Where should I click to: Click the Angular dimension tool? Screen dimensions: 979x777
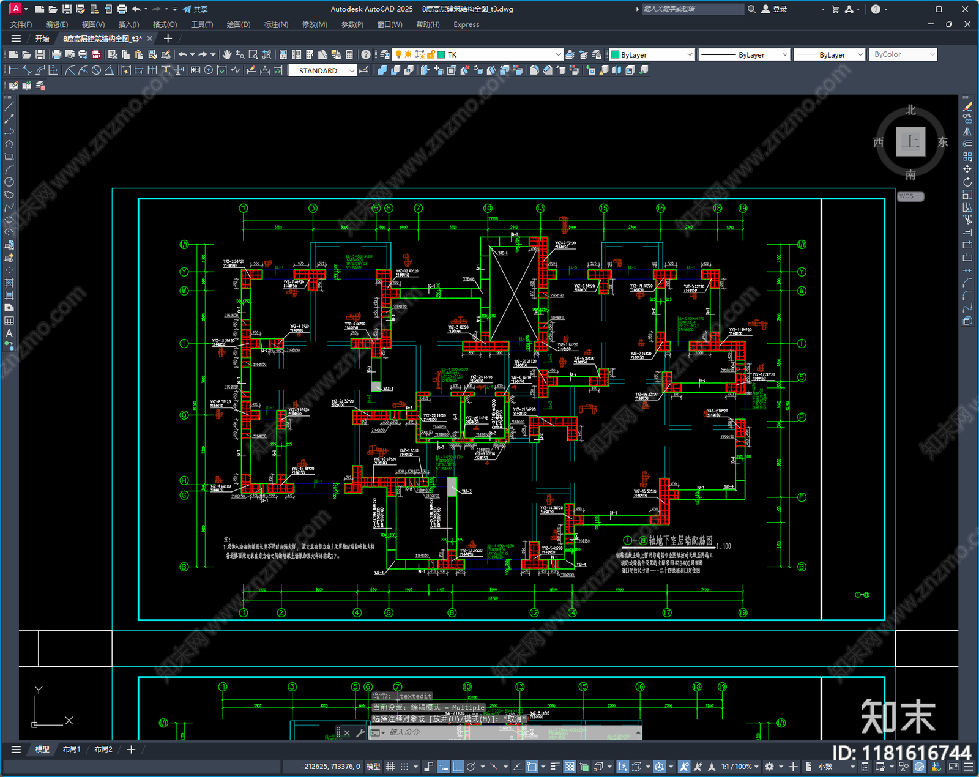click(x=109, y=70)
